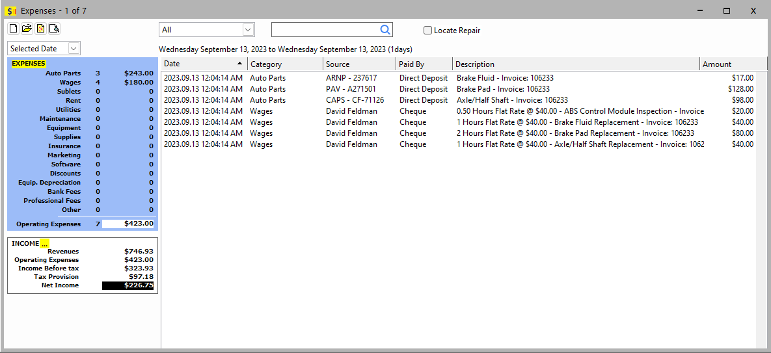Open the yellow ellipsis next to INCOME

coord(45,243)
